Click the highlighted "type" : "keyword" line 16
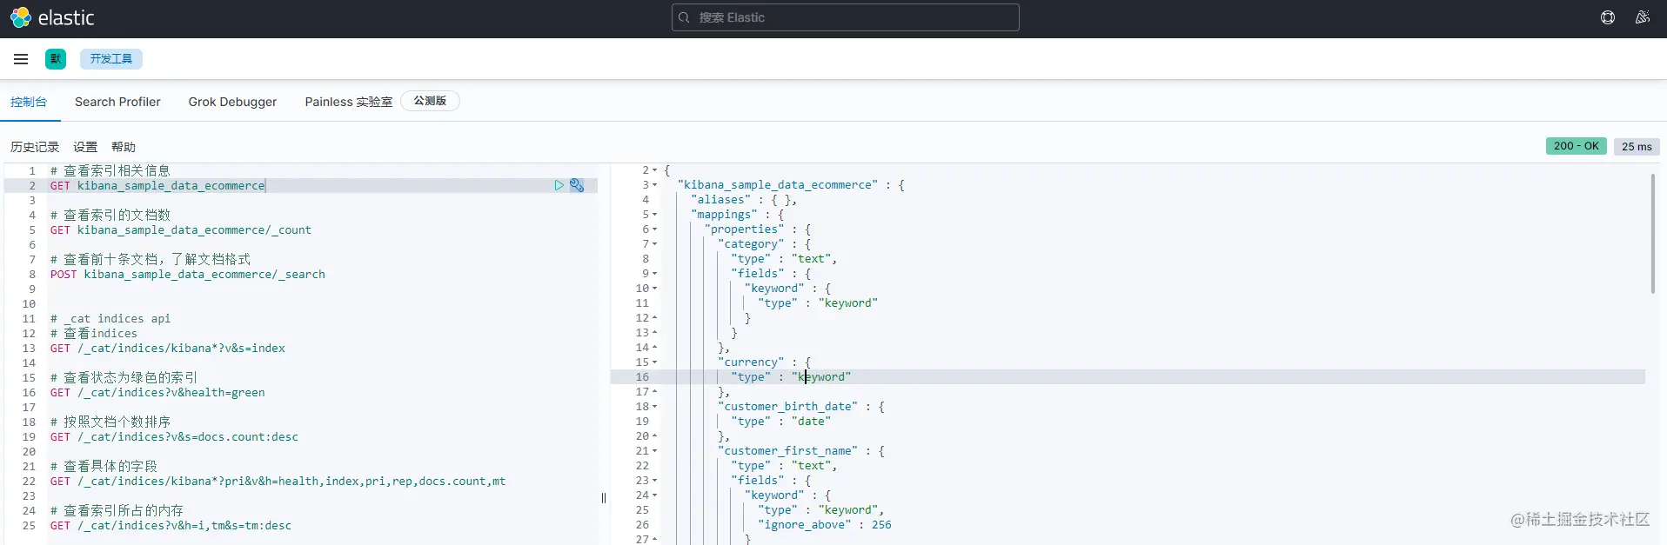Image resolution: width=1667 pixels, height=545 pixels. point(791,377)
